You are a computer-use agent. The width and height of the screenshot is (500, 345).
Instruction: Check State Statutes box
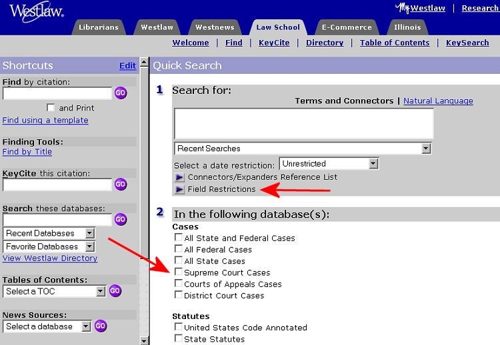click(x=179, y=338)
